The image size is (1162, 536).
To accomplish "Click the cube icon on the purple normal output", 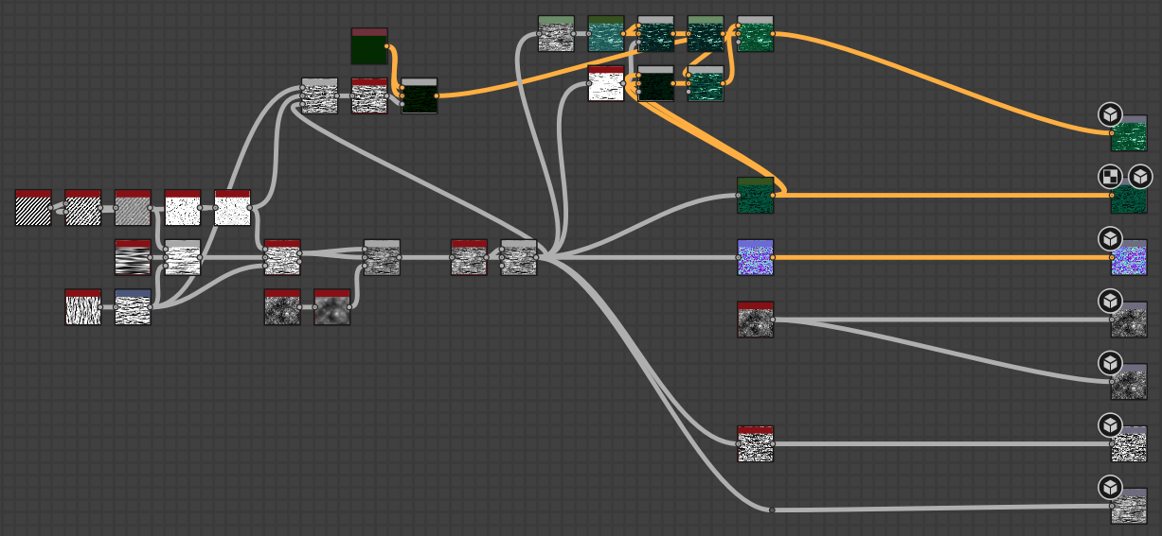I will [1110, 237].
